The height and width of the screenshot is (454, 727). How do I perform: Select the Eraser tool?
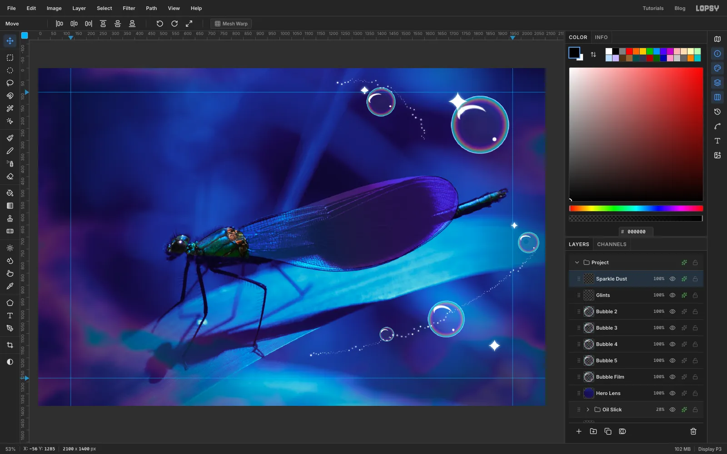(x=10, y=176)
